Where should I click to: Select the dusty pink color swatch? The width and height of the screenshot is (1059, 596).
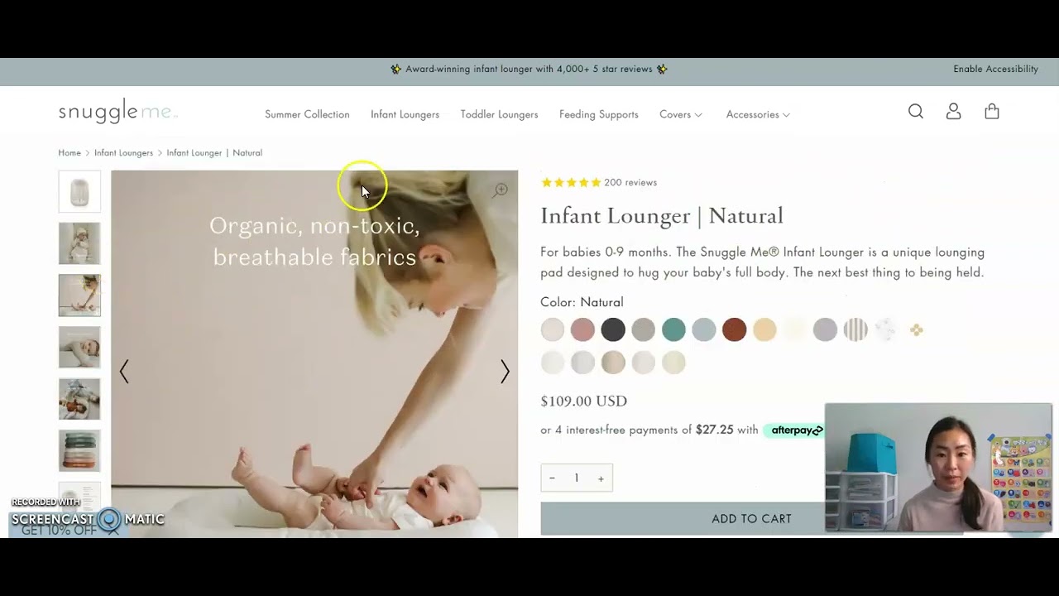[582, 329]
